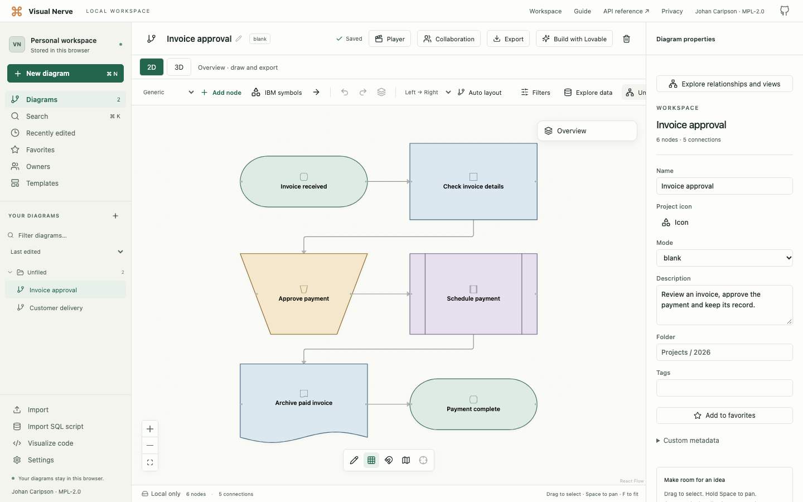Open the Project icon picker
The image size is (803, 502).
click(675, 223)
